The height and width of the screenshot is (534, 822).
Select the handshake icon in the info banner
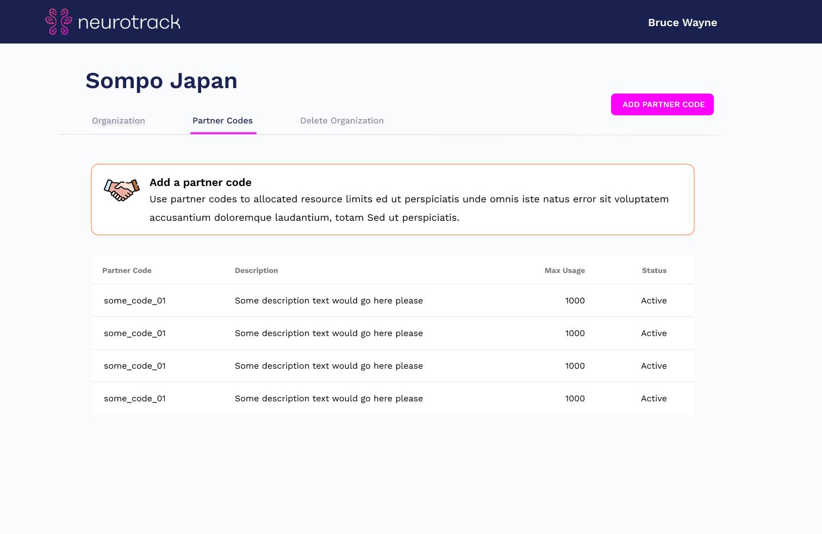[x=121, y=189]
